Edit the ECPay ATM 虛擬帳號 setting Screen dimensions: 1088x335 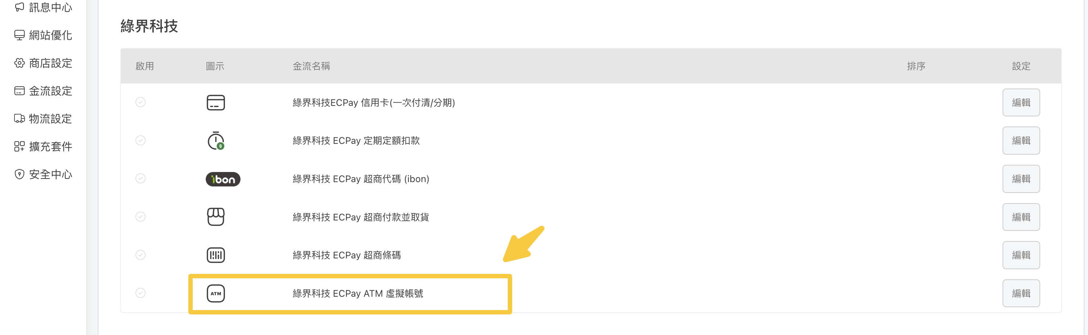(1021, 293)
